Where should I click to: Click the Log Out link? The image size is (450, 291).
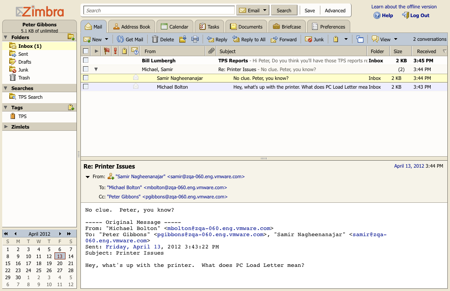point(416,15)
